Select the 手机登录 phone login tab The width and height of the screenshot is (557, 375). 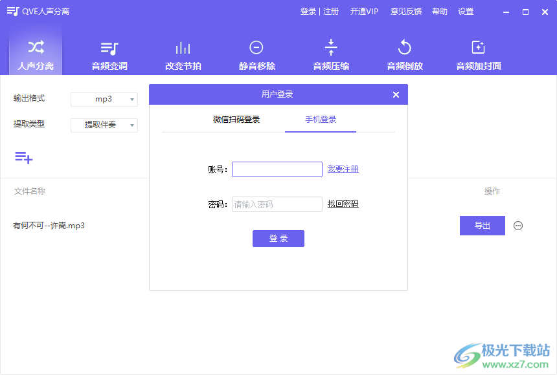320,119
